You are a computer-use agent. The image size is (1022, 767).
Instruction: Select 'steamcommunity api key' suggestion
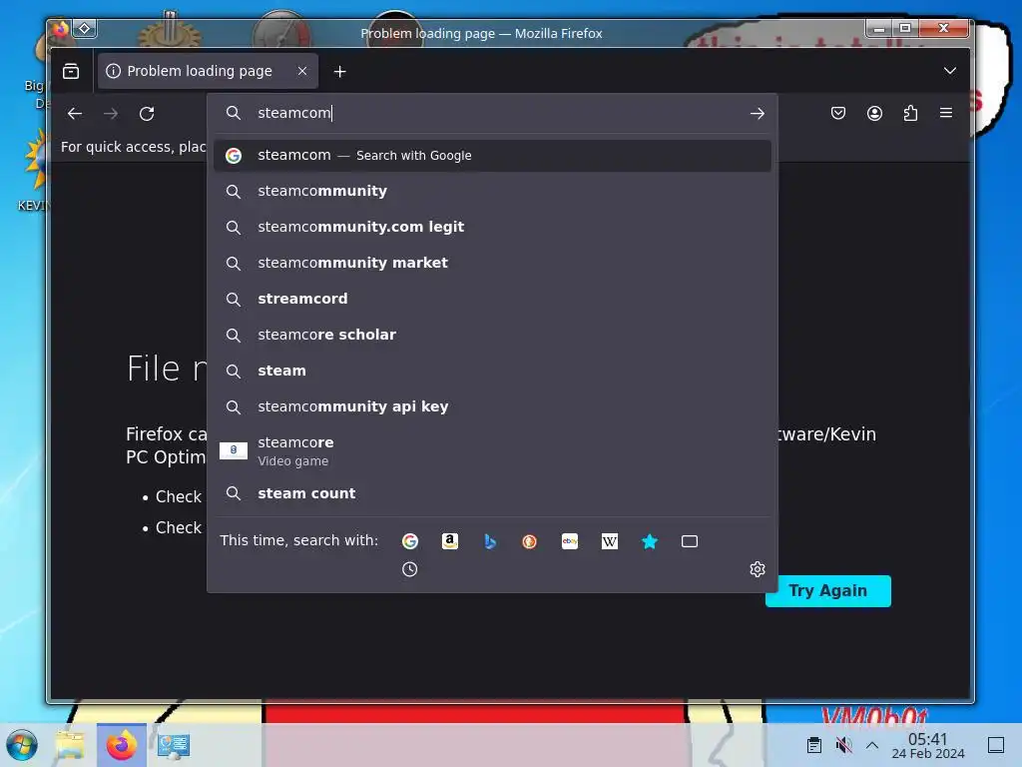coord(492,407)
